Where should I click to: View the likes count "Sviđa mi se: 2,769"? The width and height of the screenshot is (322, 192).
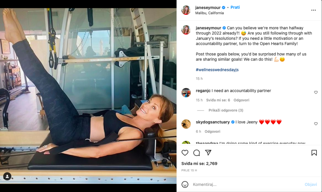coord(199,164)
